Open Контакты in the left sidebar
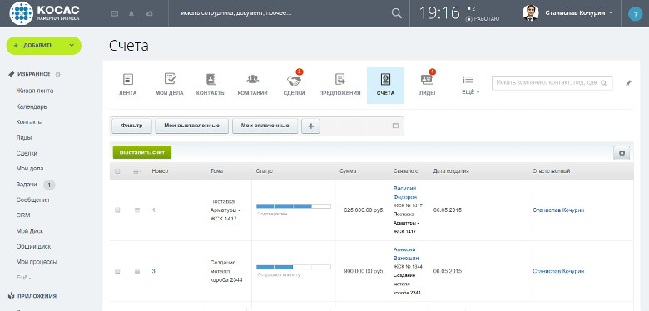Viewport: 649px width, 311px height. click(x=29, y=122)
